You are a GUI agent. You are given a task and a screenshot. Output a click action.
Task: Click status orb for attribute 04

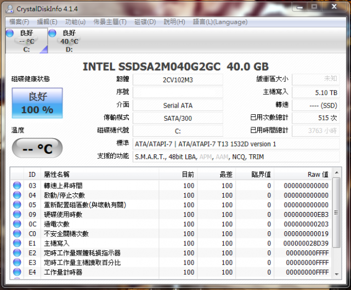tap(17, 195)
